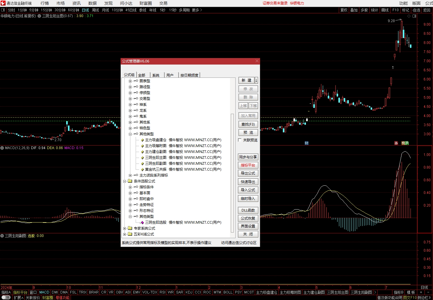Open the dropdown icon next to 华银电力(日线,前复权)

coord(39,16)
